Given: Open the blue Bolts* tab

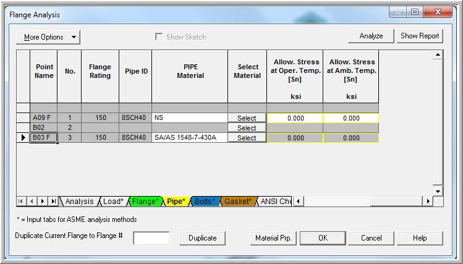Looking at the screenshot, I should coord(205,202).
